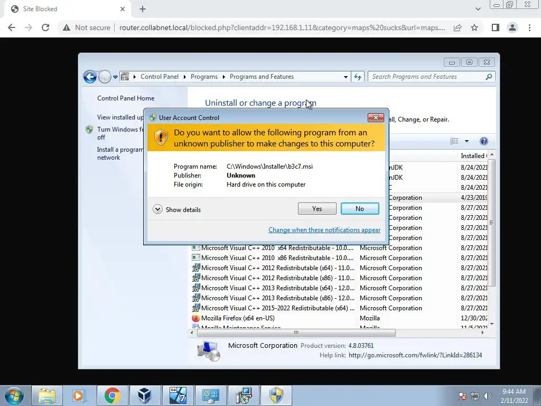The height and width of the screenshot is (406, 541).
Task: Click the Installed On column header
Action: coord(473,156)
